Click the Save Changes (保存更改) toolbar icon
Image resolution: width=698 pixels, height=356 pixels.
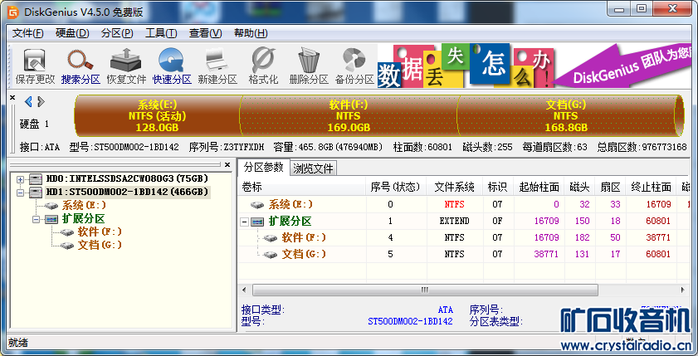coord(35,60)
